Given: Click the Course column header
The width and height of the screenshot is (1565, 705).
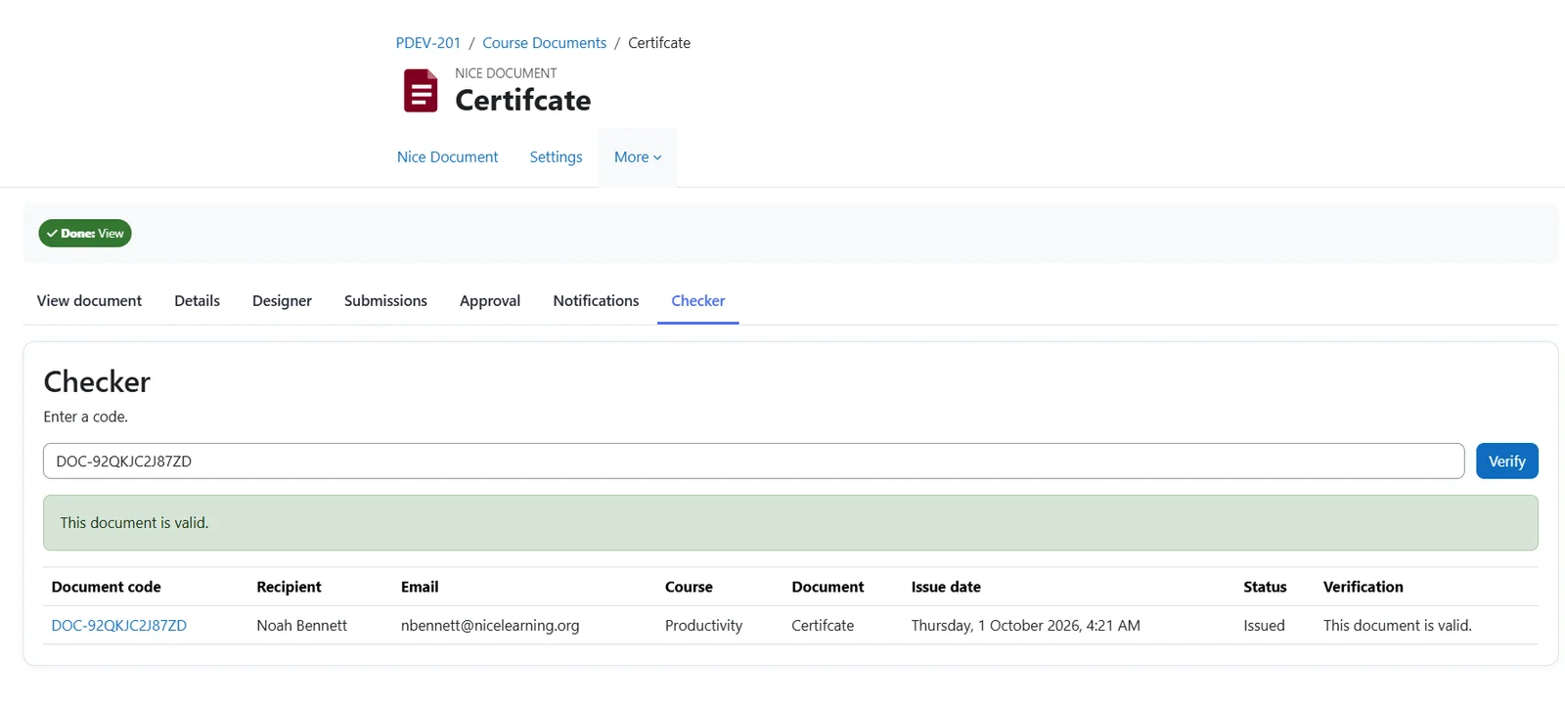Looking at the screenshot, I should click(x=689, y=587).
